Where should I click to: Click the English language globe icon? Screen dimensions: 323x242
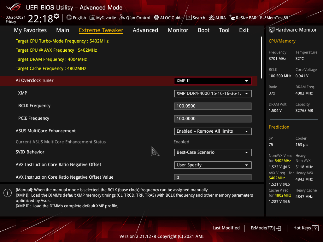coord(69,18)
